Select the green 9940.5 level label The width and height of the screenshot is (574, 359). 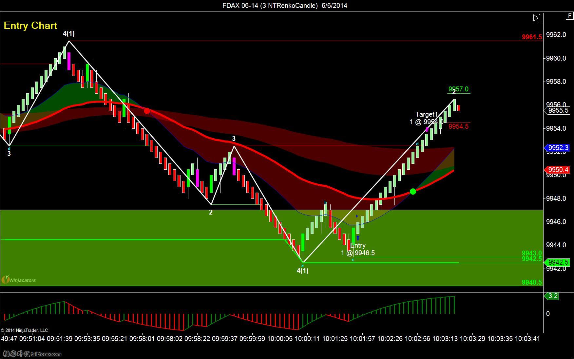[x=532, y=282]
